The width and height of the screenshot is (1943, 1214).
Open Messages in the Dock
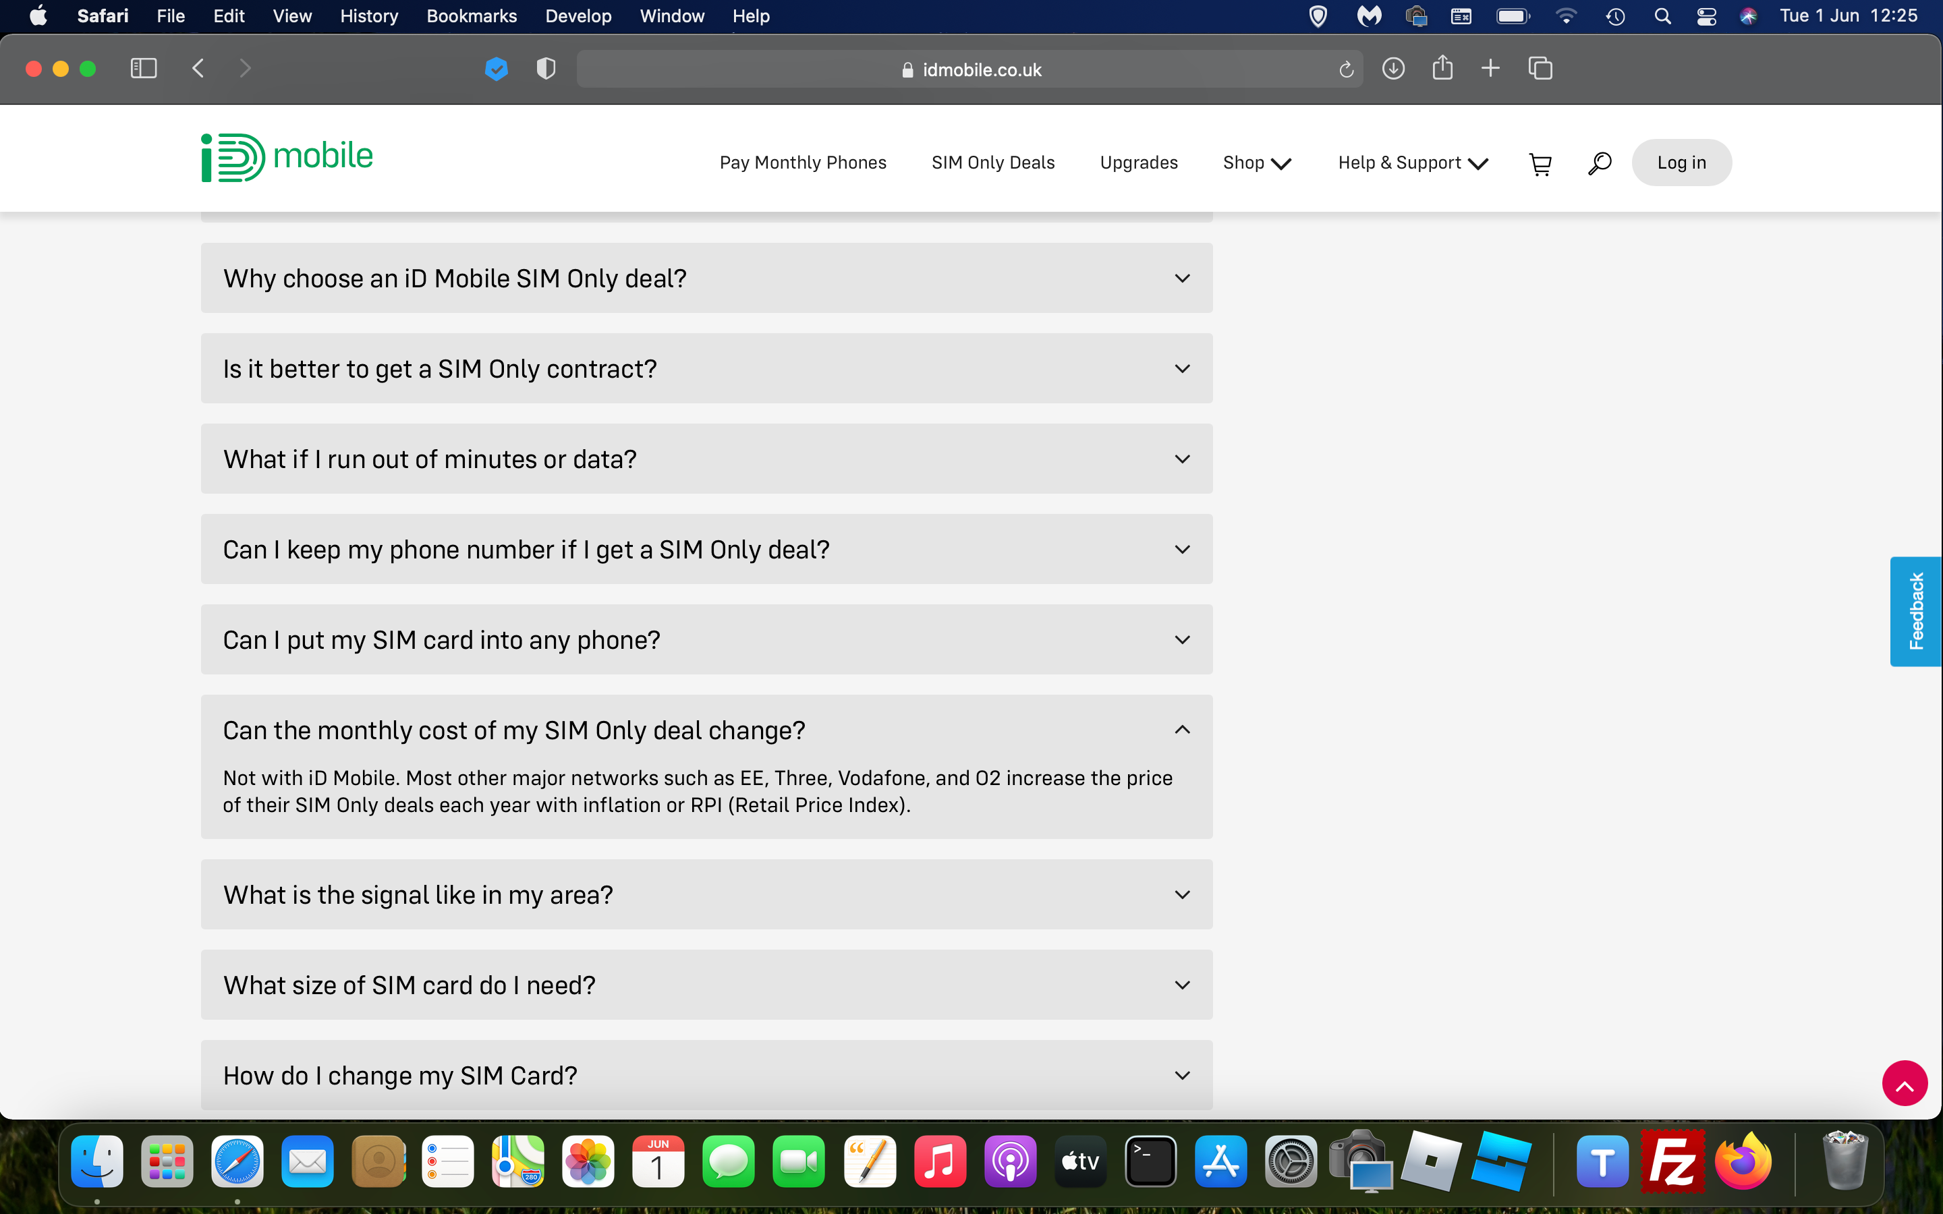[728, 1161]
